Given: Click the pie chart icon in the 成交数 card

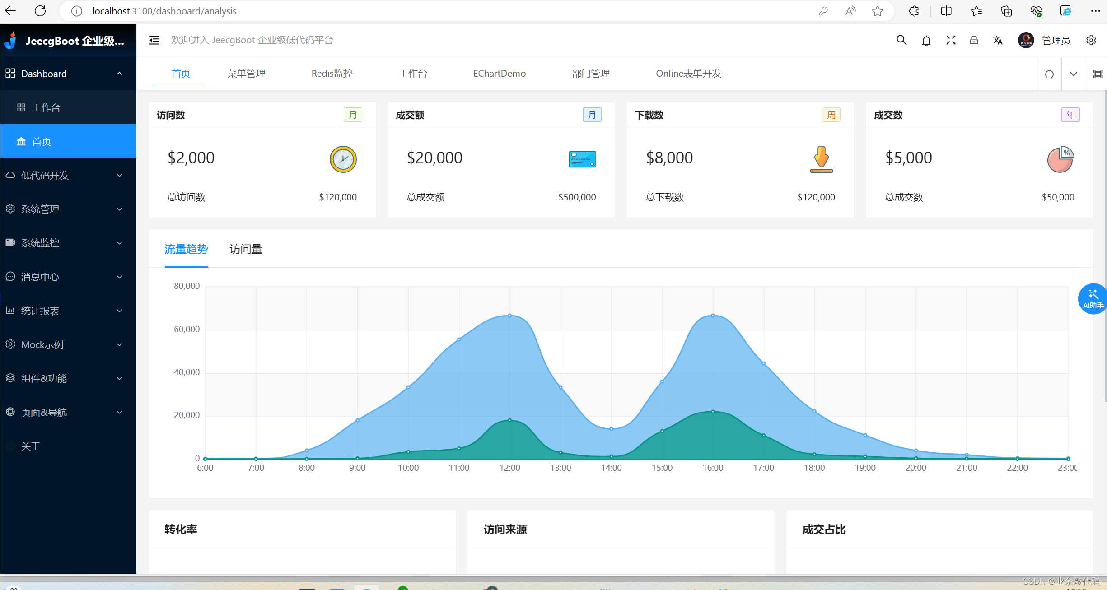Looking at the screenshot, I should coord(1060,159).
